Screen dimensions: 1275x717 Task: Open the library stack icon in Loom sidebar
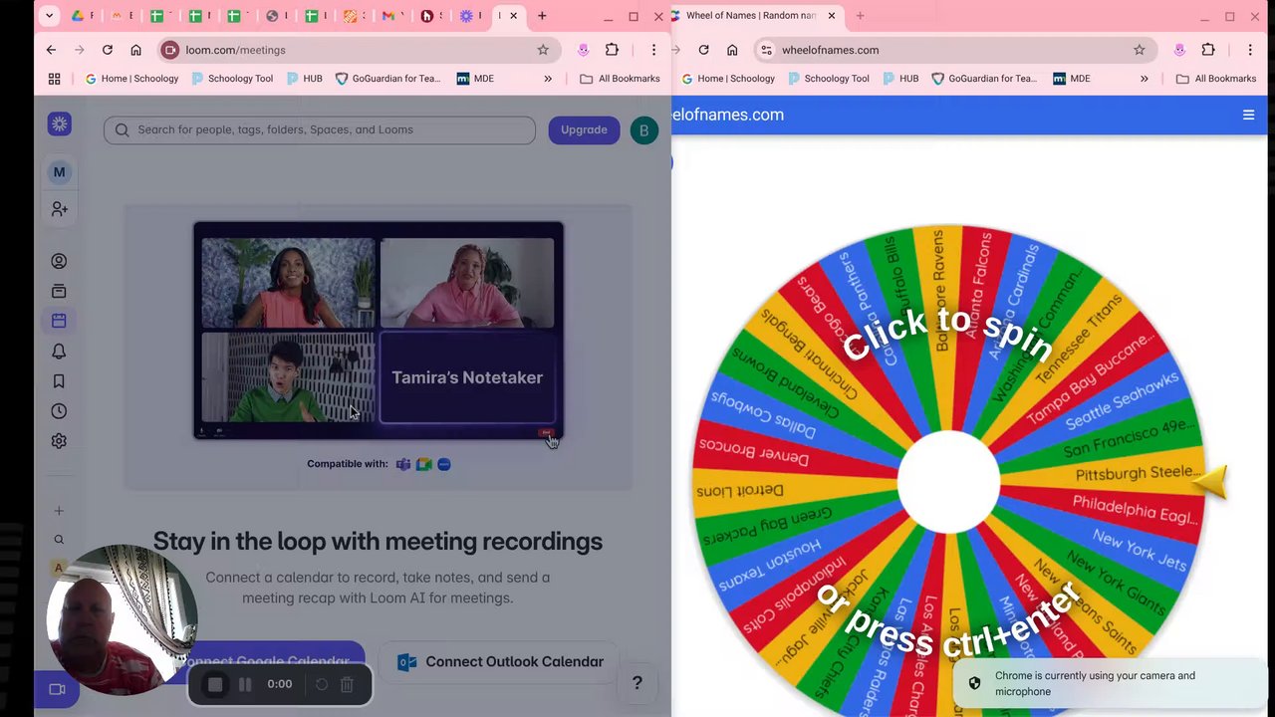pyautogui.click(x=59, y=291)
